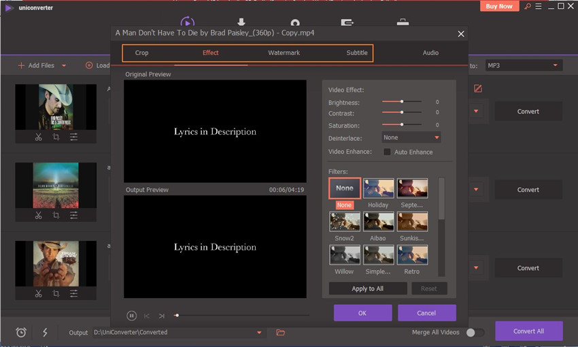The height and width of the screenshot is (347, 578).
Task: Click the crop icon under third video
Action: [56, 294]
